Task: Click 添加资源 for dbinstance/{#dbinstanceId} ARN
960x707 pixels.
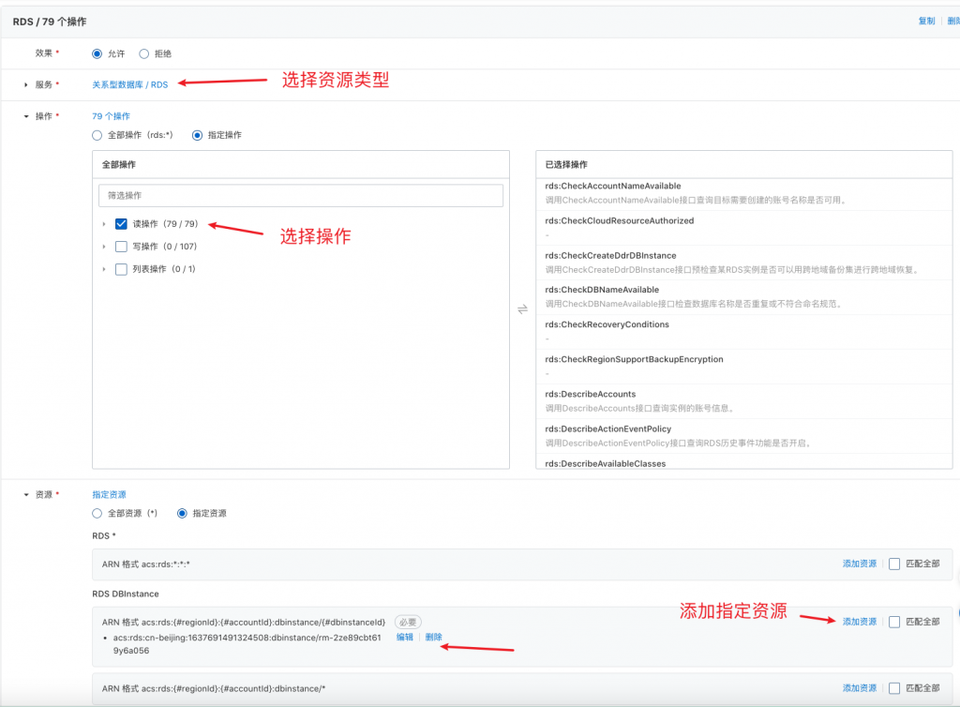Action: pos(860,622)
